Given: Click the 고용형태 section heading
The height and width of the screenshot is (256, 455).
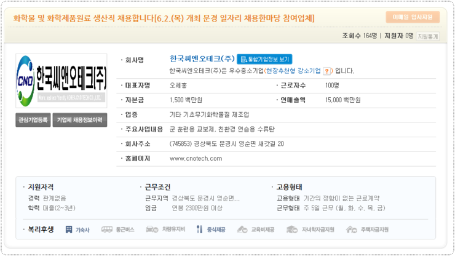Looking at the screenshot, I should tap(290, 187).
